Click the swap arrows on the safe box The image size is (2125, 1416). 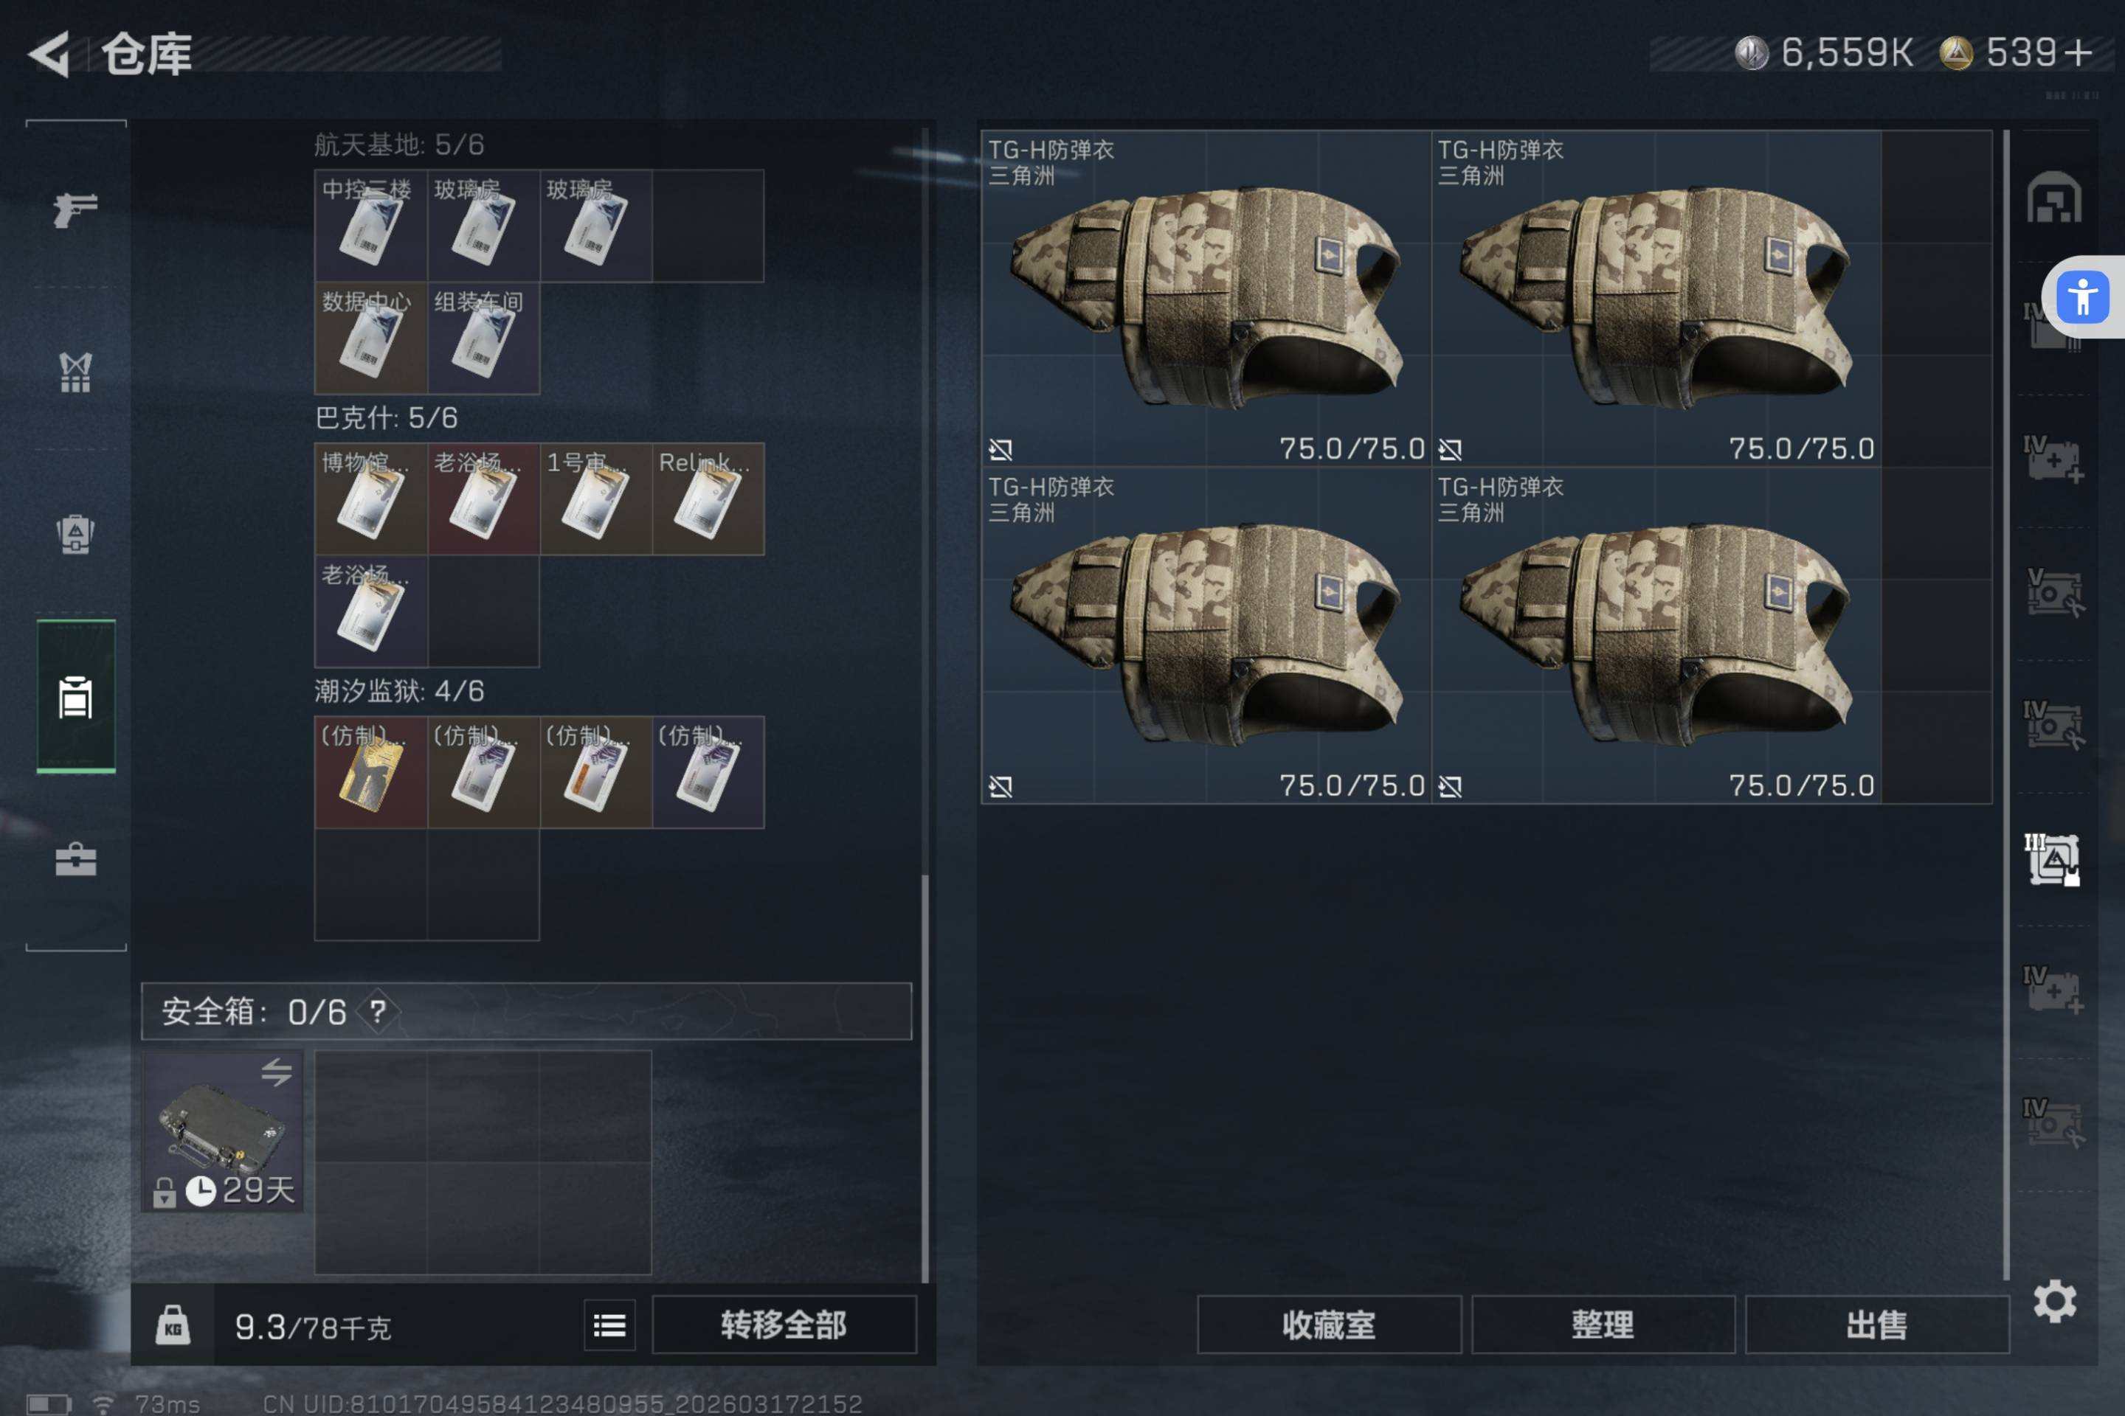(x=277, y=1072)
